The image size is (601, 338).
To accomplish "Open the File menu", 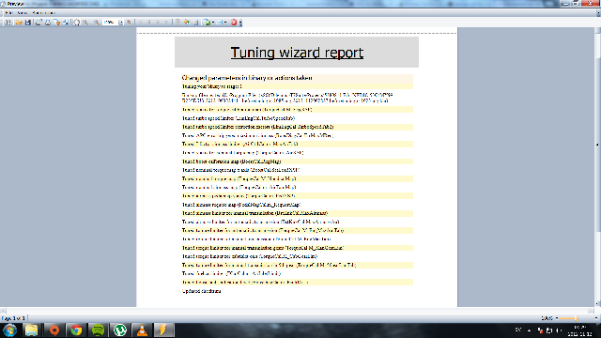I will tap(8, 12).
